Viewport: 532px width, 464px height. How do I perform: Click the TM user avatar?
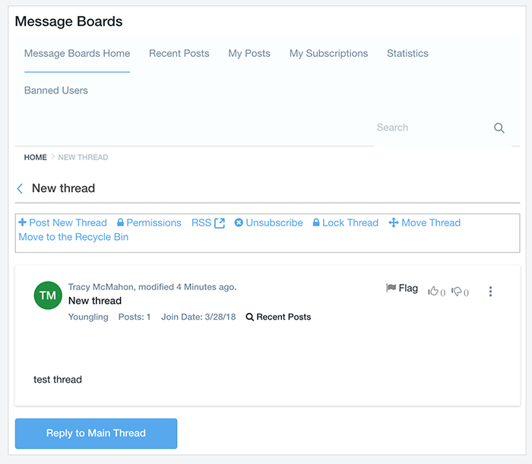point(48,295)
